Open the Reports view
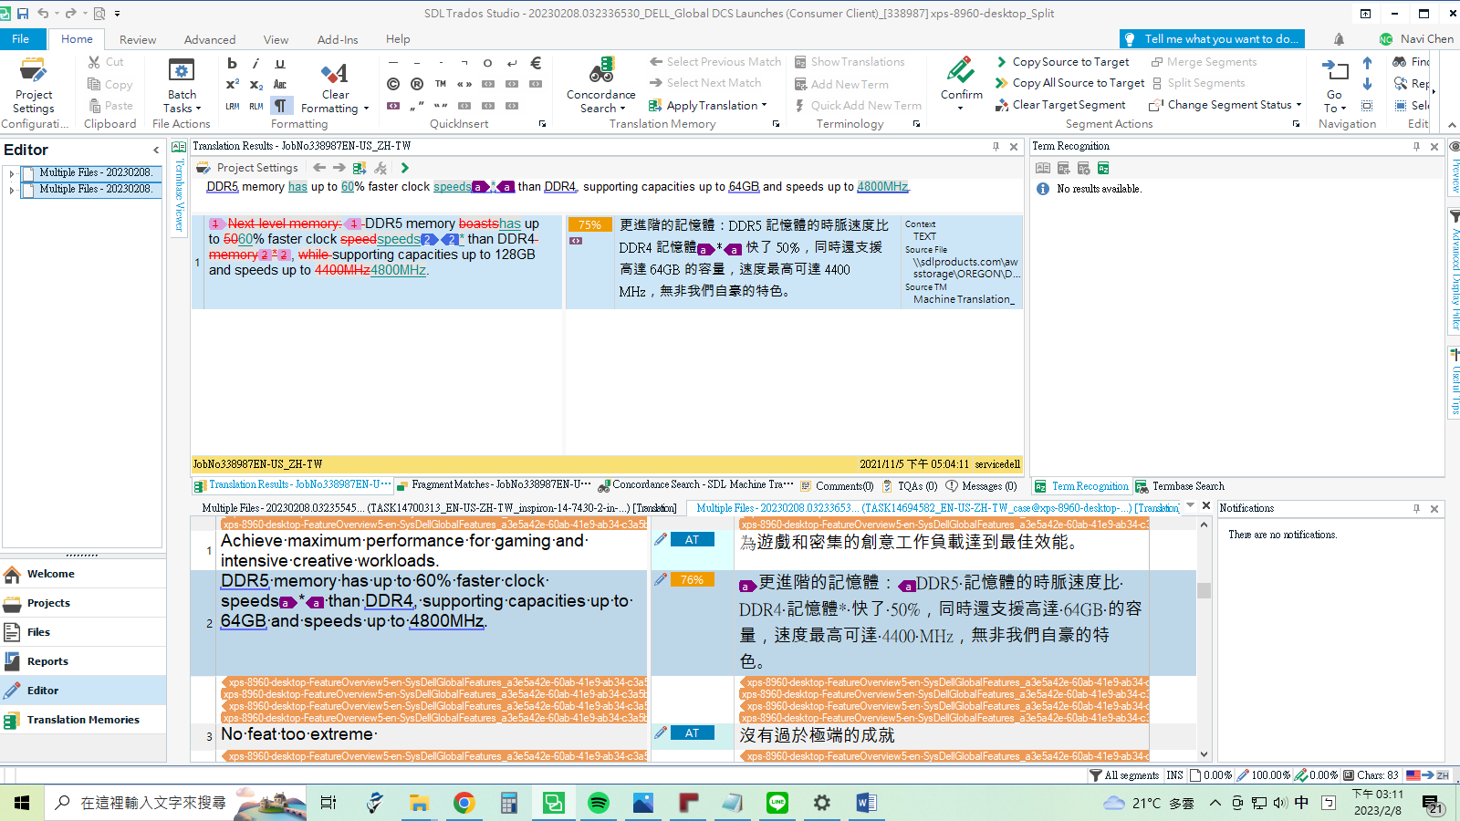This screenshot has width=1460, height=821. point(83,661)
